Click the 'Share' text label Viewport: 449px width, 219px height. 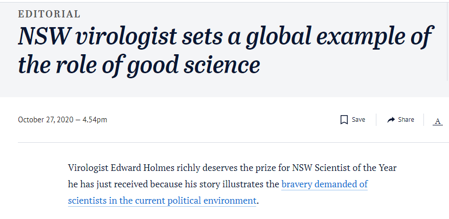coord(406,120)
